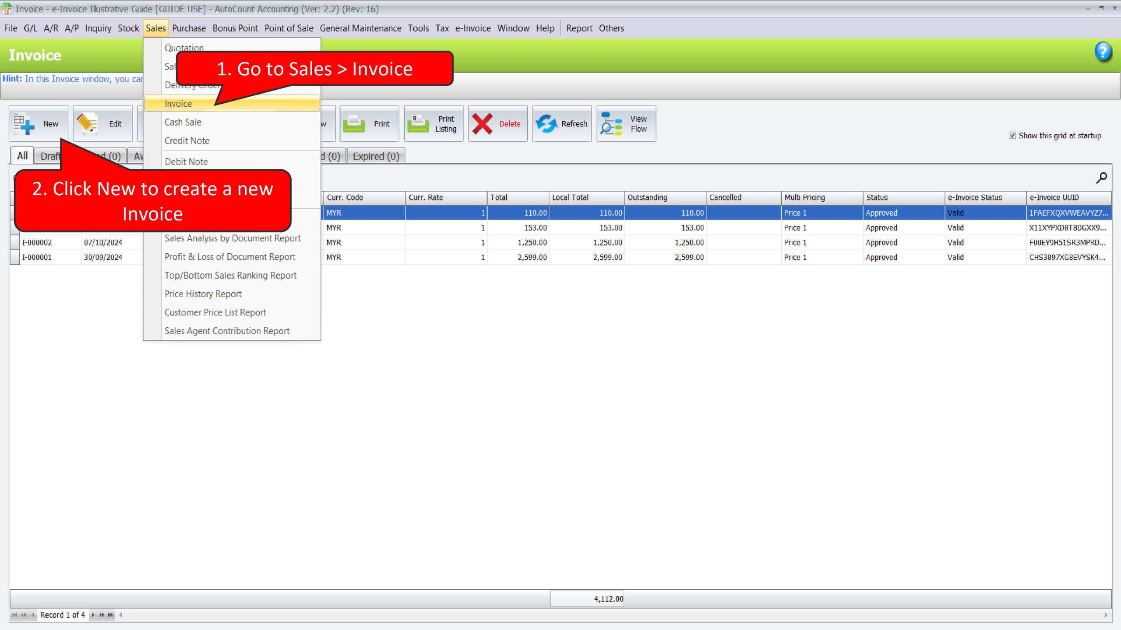This screenshot has width=1121, height=630.
Task: Click the Print button
Action: [369, 124]
